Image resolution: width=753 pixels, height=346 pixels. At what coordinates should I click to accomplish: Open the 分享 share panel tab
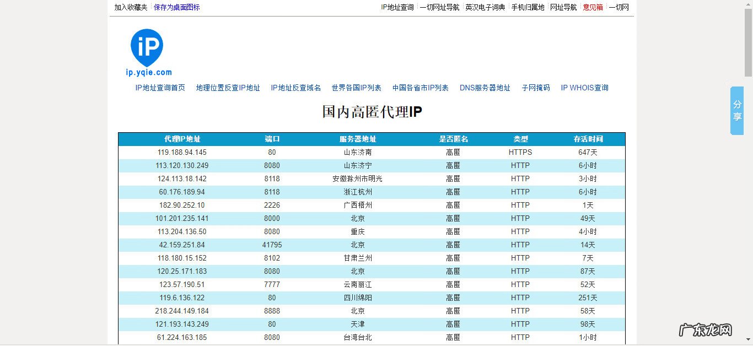pos(736,110)
